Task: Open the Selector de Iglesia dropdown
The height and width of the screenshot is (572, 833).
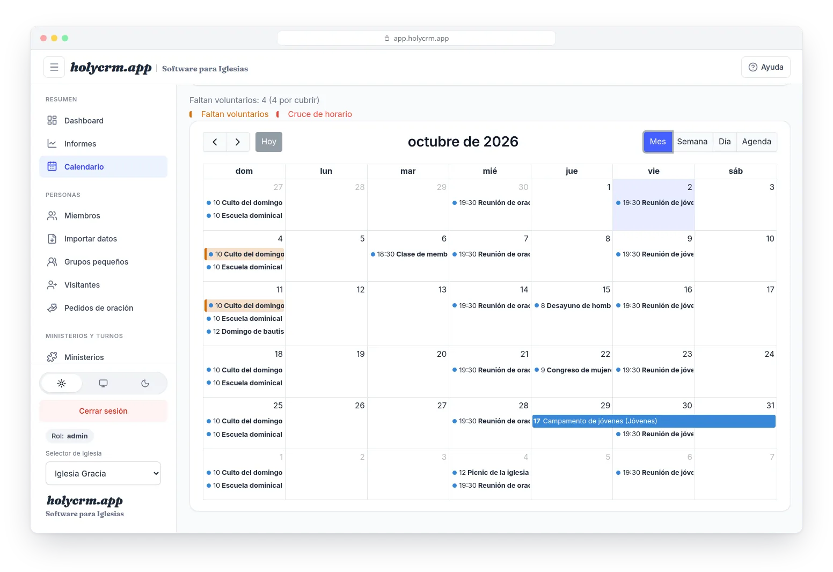Action: 104,473
